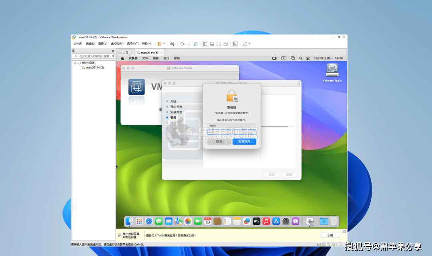Toggle the library sidebar view icon

pyautogui.click(x=205, y=44)
